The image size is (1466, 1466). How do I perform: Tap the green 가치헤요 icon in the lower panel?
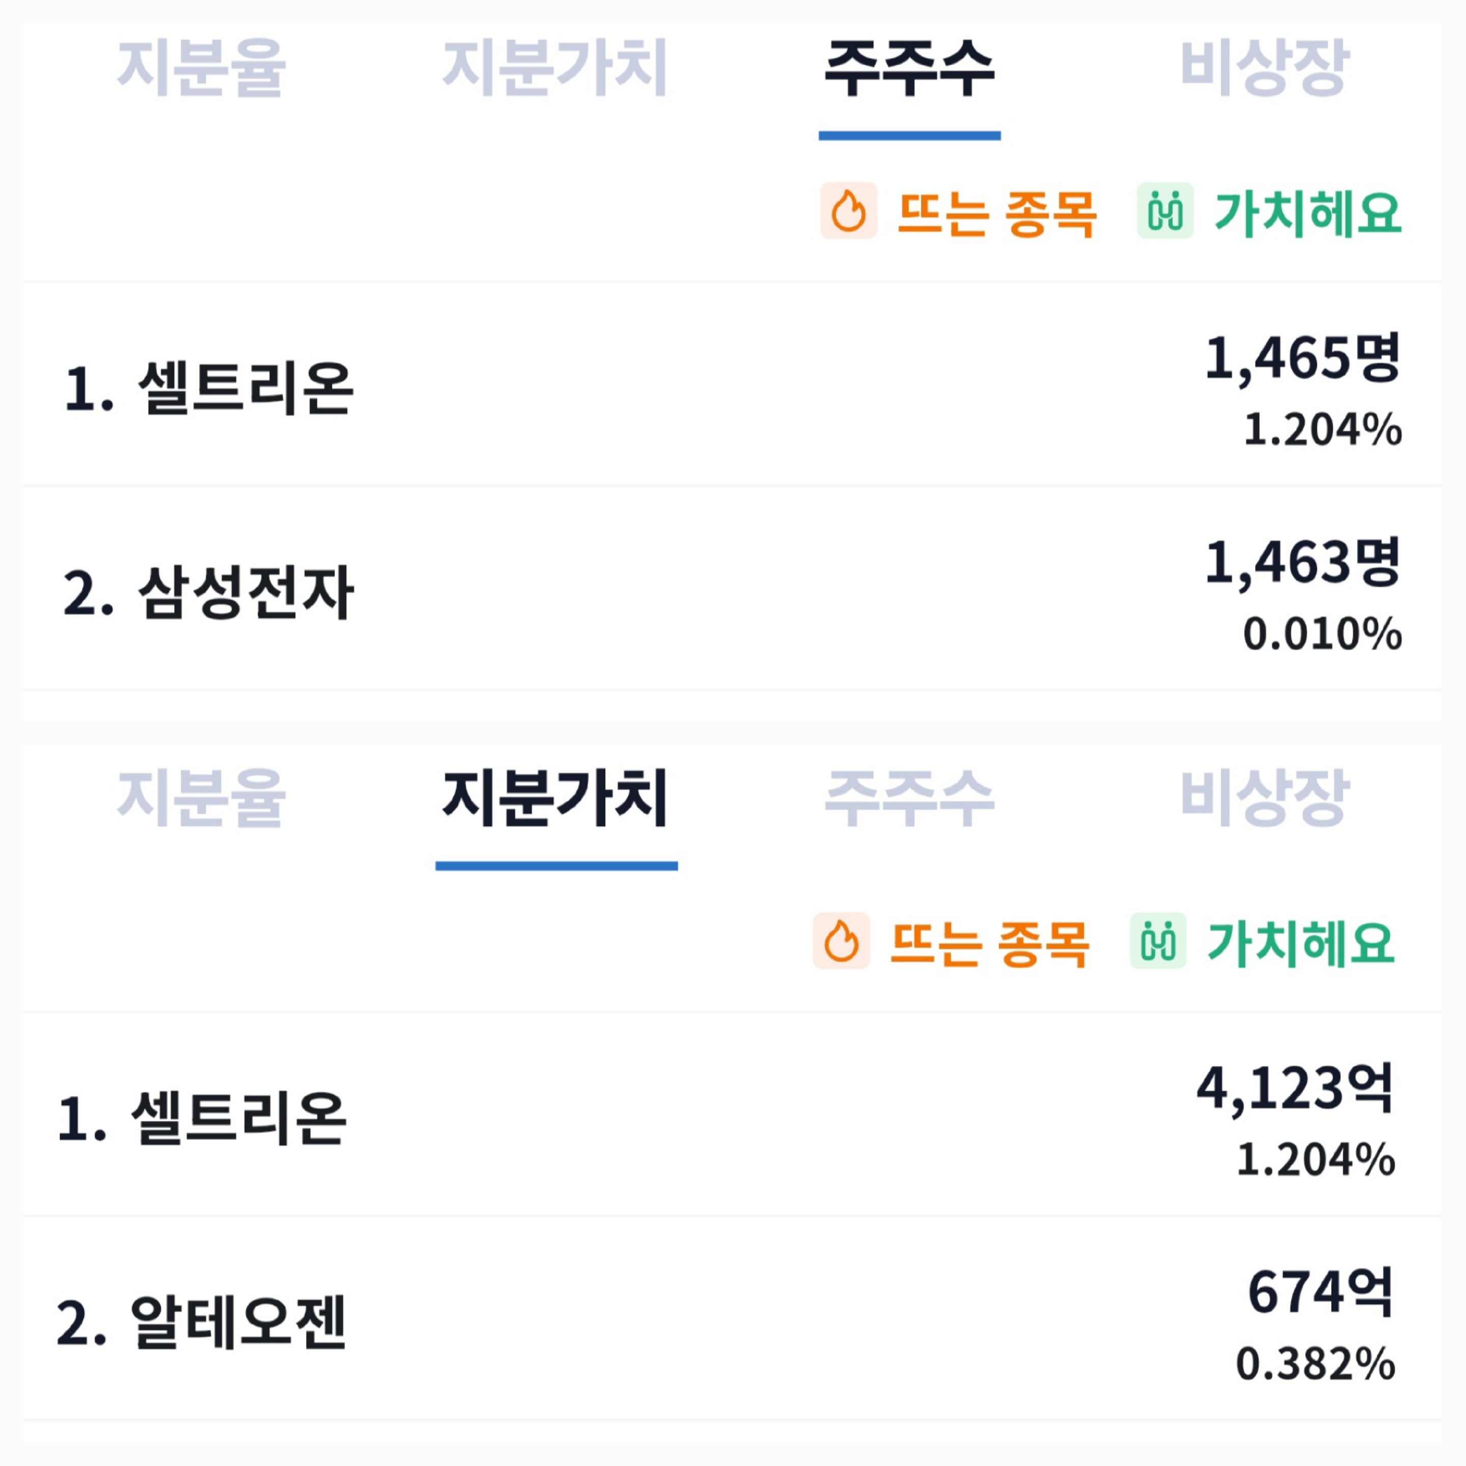1158,940
